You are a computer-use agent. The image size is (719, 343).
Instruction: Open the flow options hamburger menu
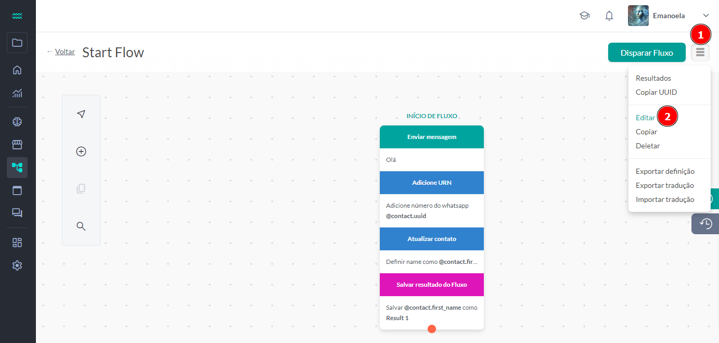pos(700,52)
